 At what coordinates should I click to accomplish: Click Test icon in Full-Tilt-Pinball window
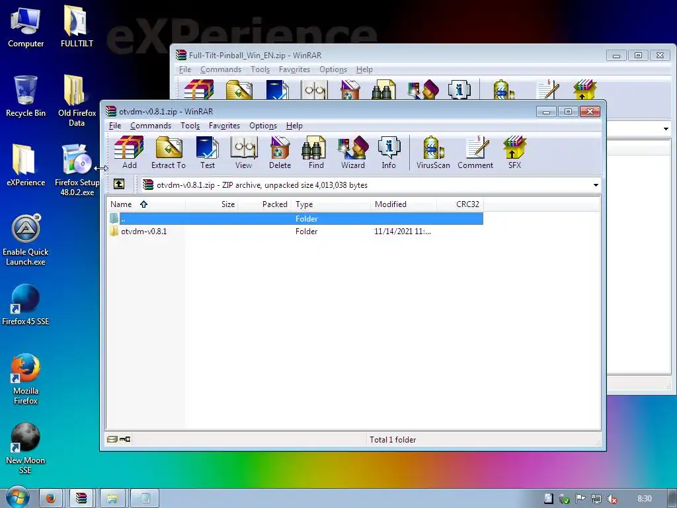point(277,89)
